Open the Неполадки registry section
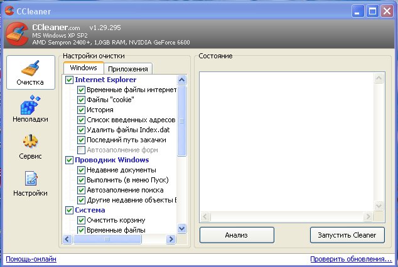The width and height of the screenshot is (398, 267). [31, 109]
